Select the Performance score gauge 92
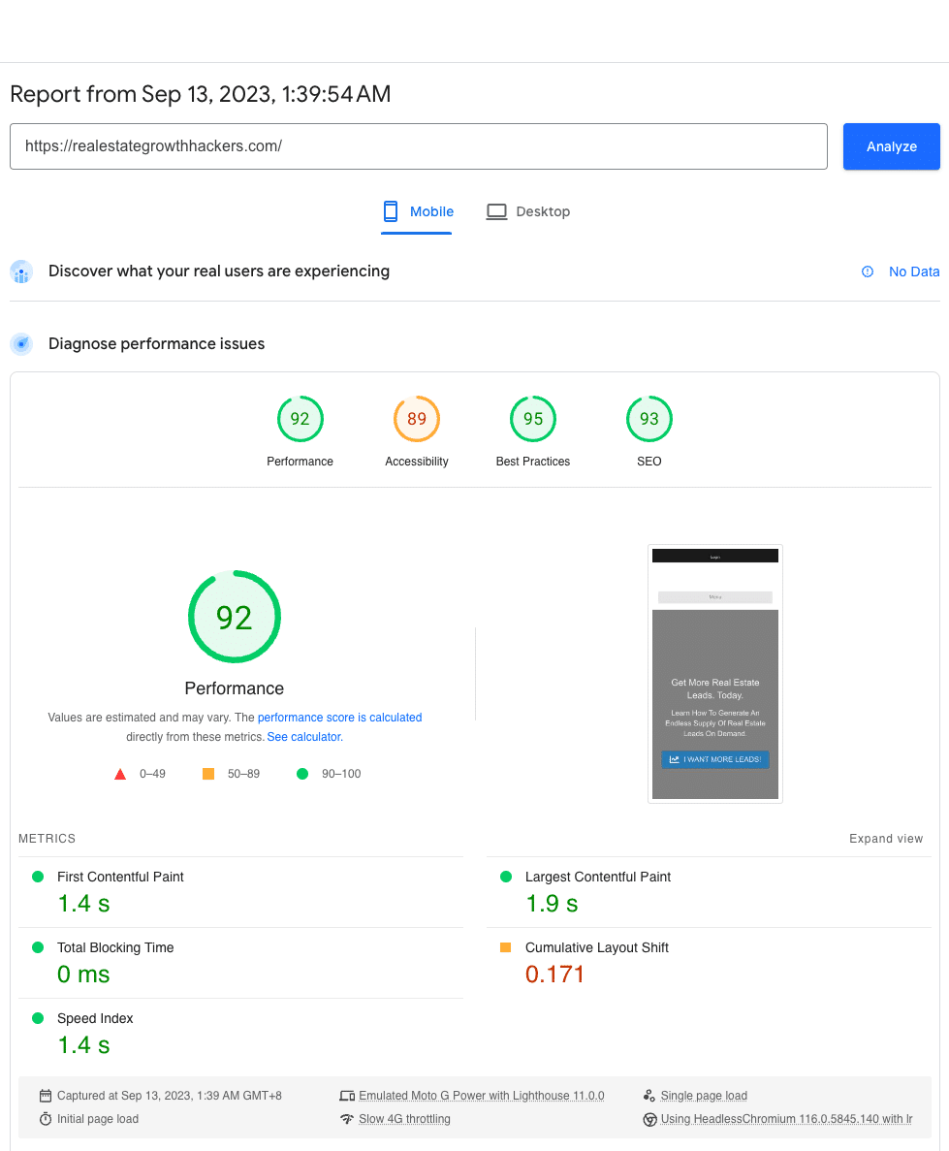 point(301,420)
